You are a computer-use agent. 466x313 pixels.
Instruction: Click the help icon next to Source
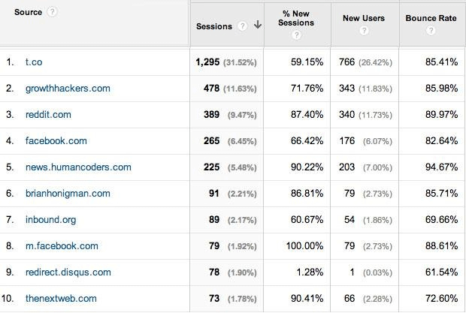tap(53, 12)
